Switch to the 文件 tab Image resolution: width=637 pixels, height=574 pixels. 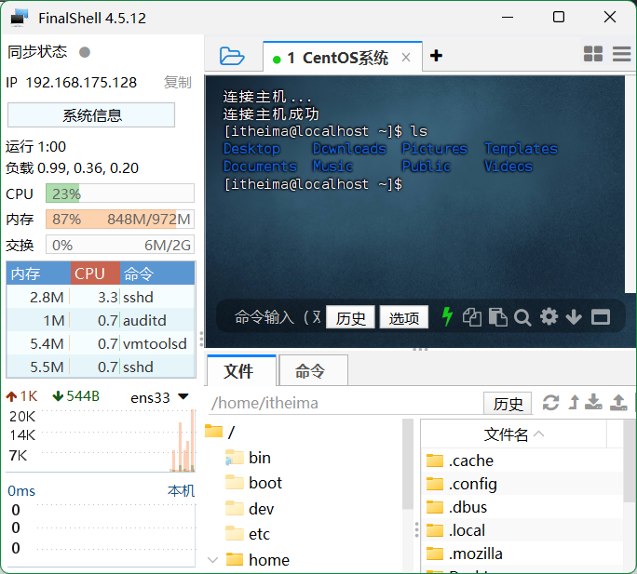coord(242,370)
